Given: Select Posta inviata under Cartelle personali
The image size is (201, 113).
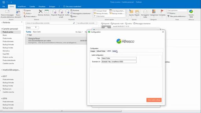Looking at the screenshot, I should (7, 38).
